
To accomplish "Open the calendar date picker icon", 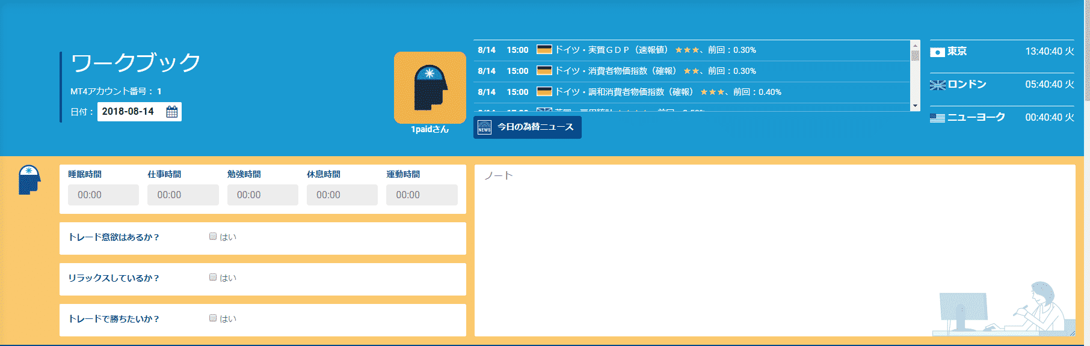I will [172, 112].
